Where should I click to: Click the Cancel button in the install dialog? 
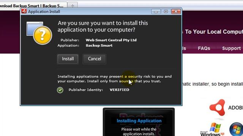tap(95, 59)
